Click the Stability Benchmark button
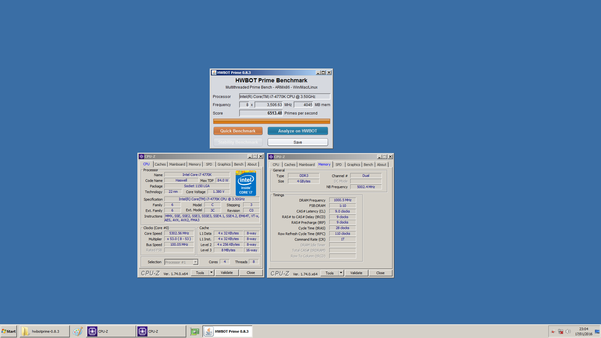601x338 pixels. tap(238, 142)
